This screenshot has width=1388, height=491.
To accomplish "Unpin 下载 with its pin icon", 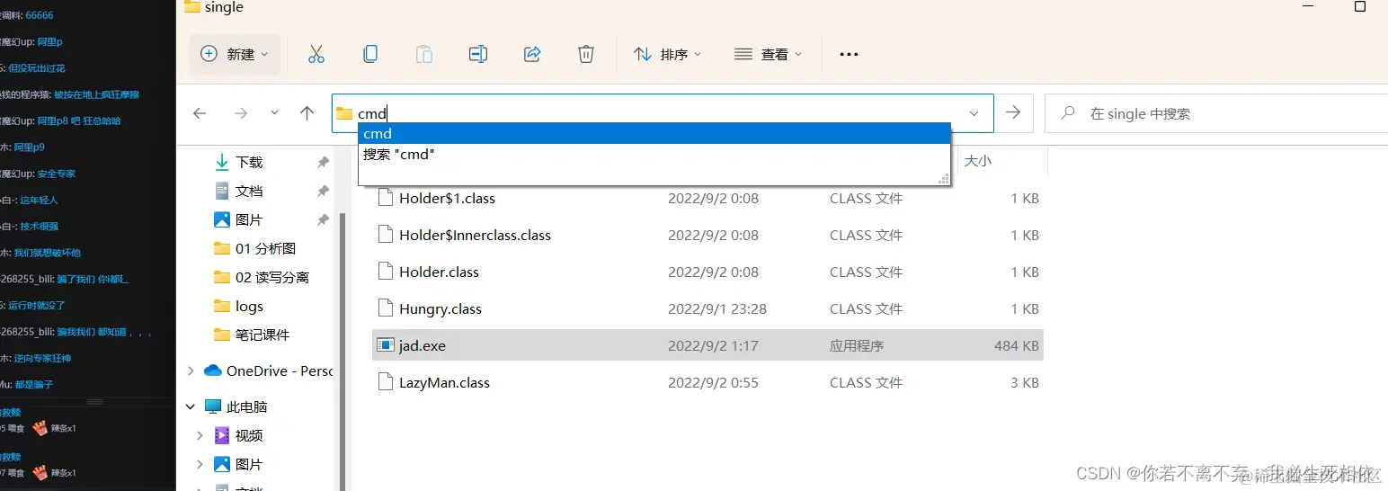I will (x=323, y=162).
